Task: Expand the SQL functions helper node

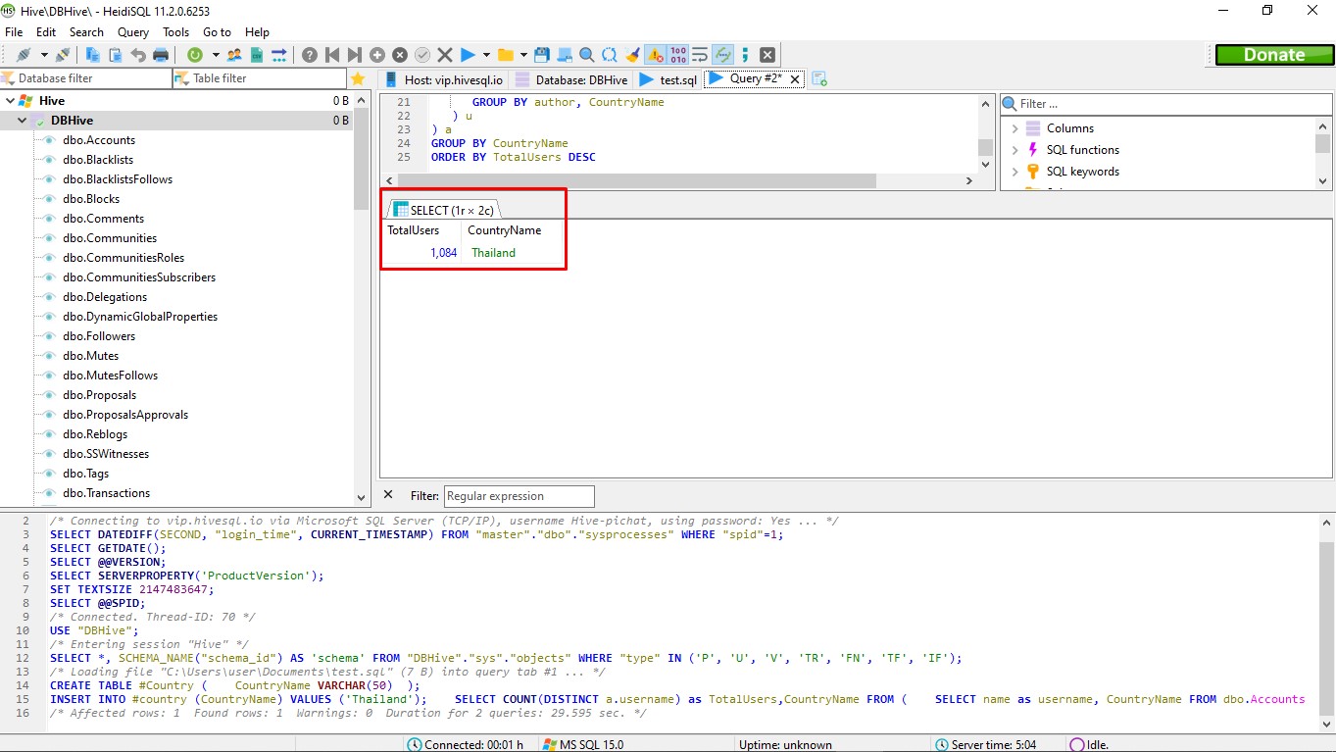Action: click(1015, 150)
